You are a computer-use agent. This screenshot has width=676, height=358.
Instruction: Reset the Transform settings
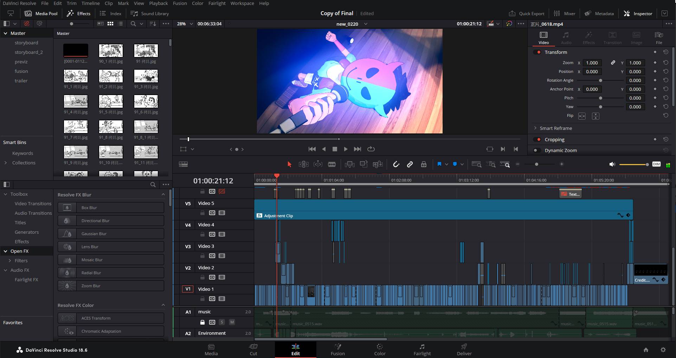pos(665,52)
